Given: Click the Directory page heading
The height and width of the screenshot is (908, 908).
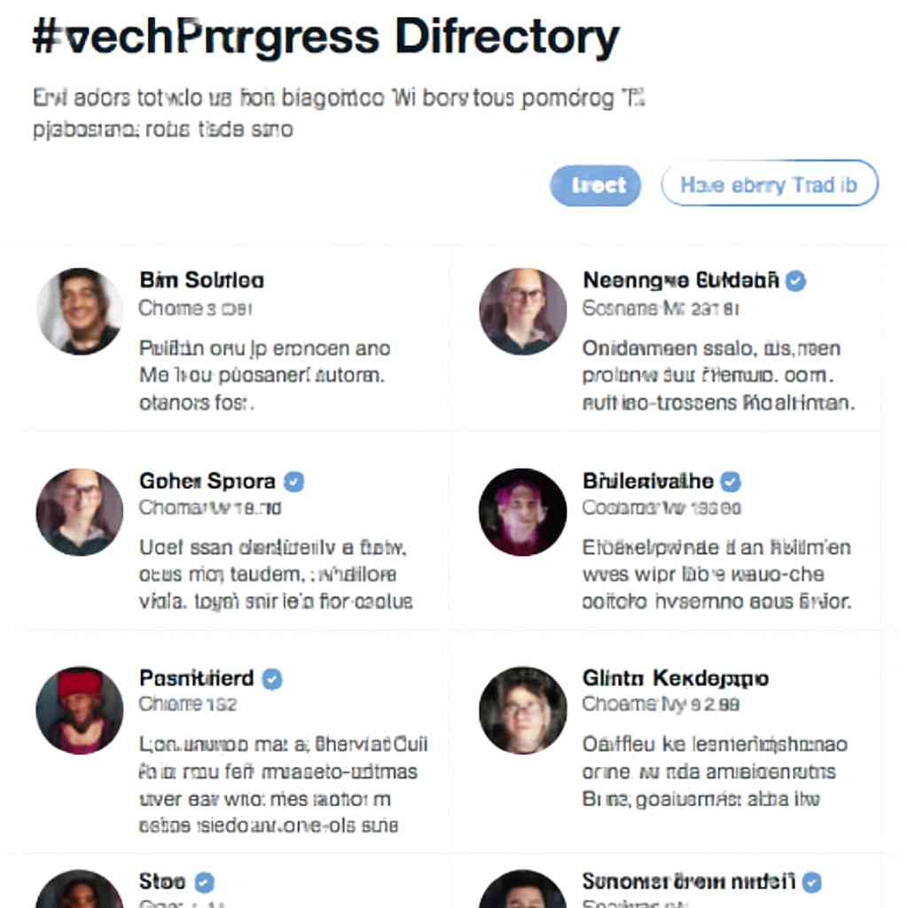Looking at the screenshot, I should click(x=325, y=38).
